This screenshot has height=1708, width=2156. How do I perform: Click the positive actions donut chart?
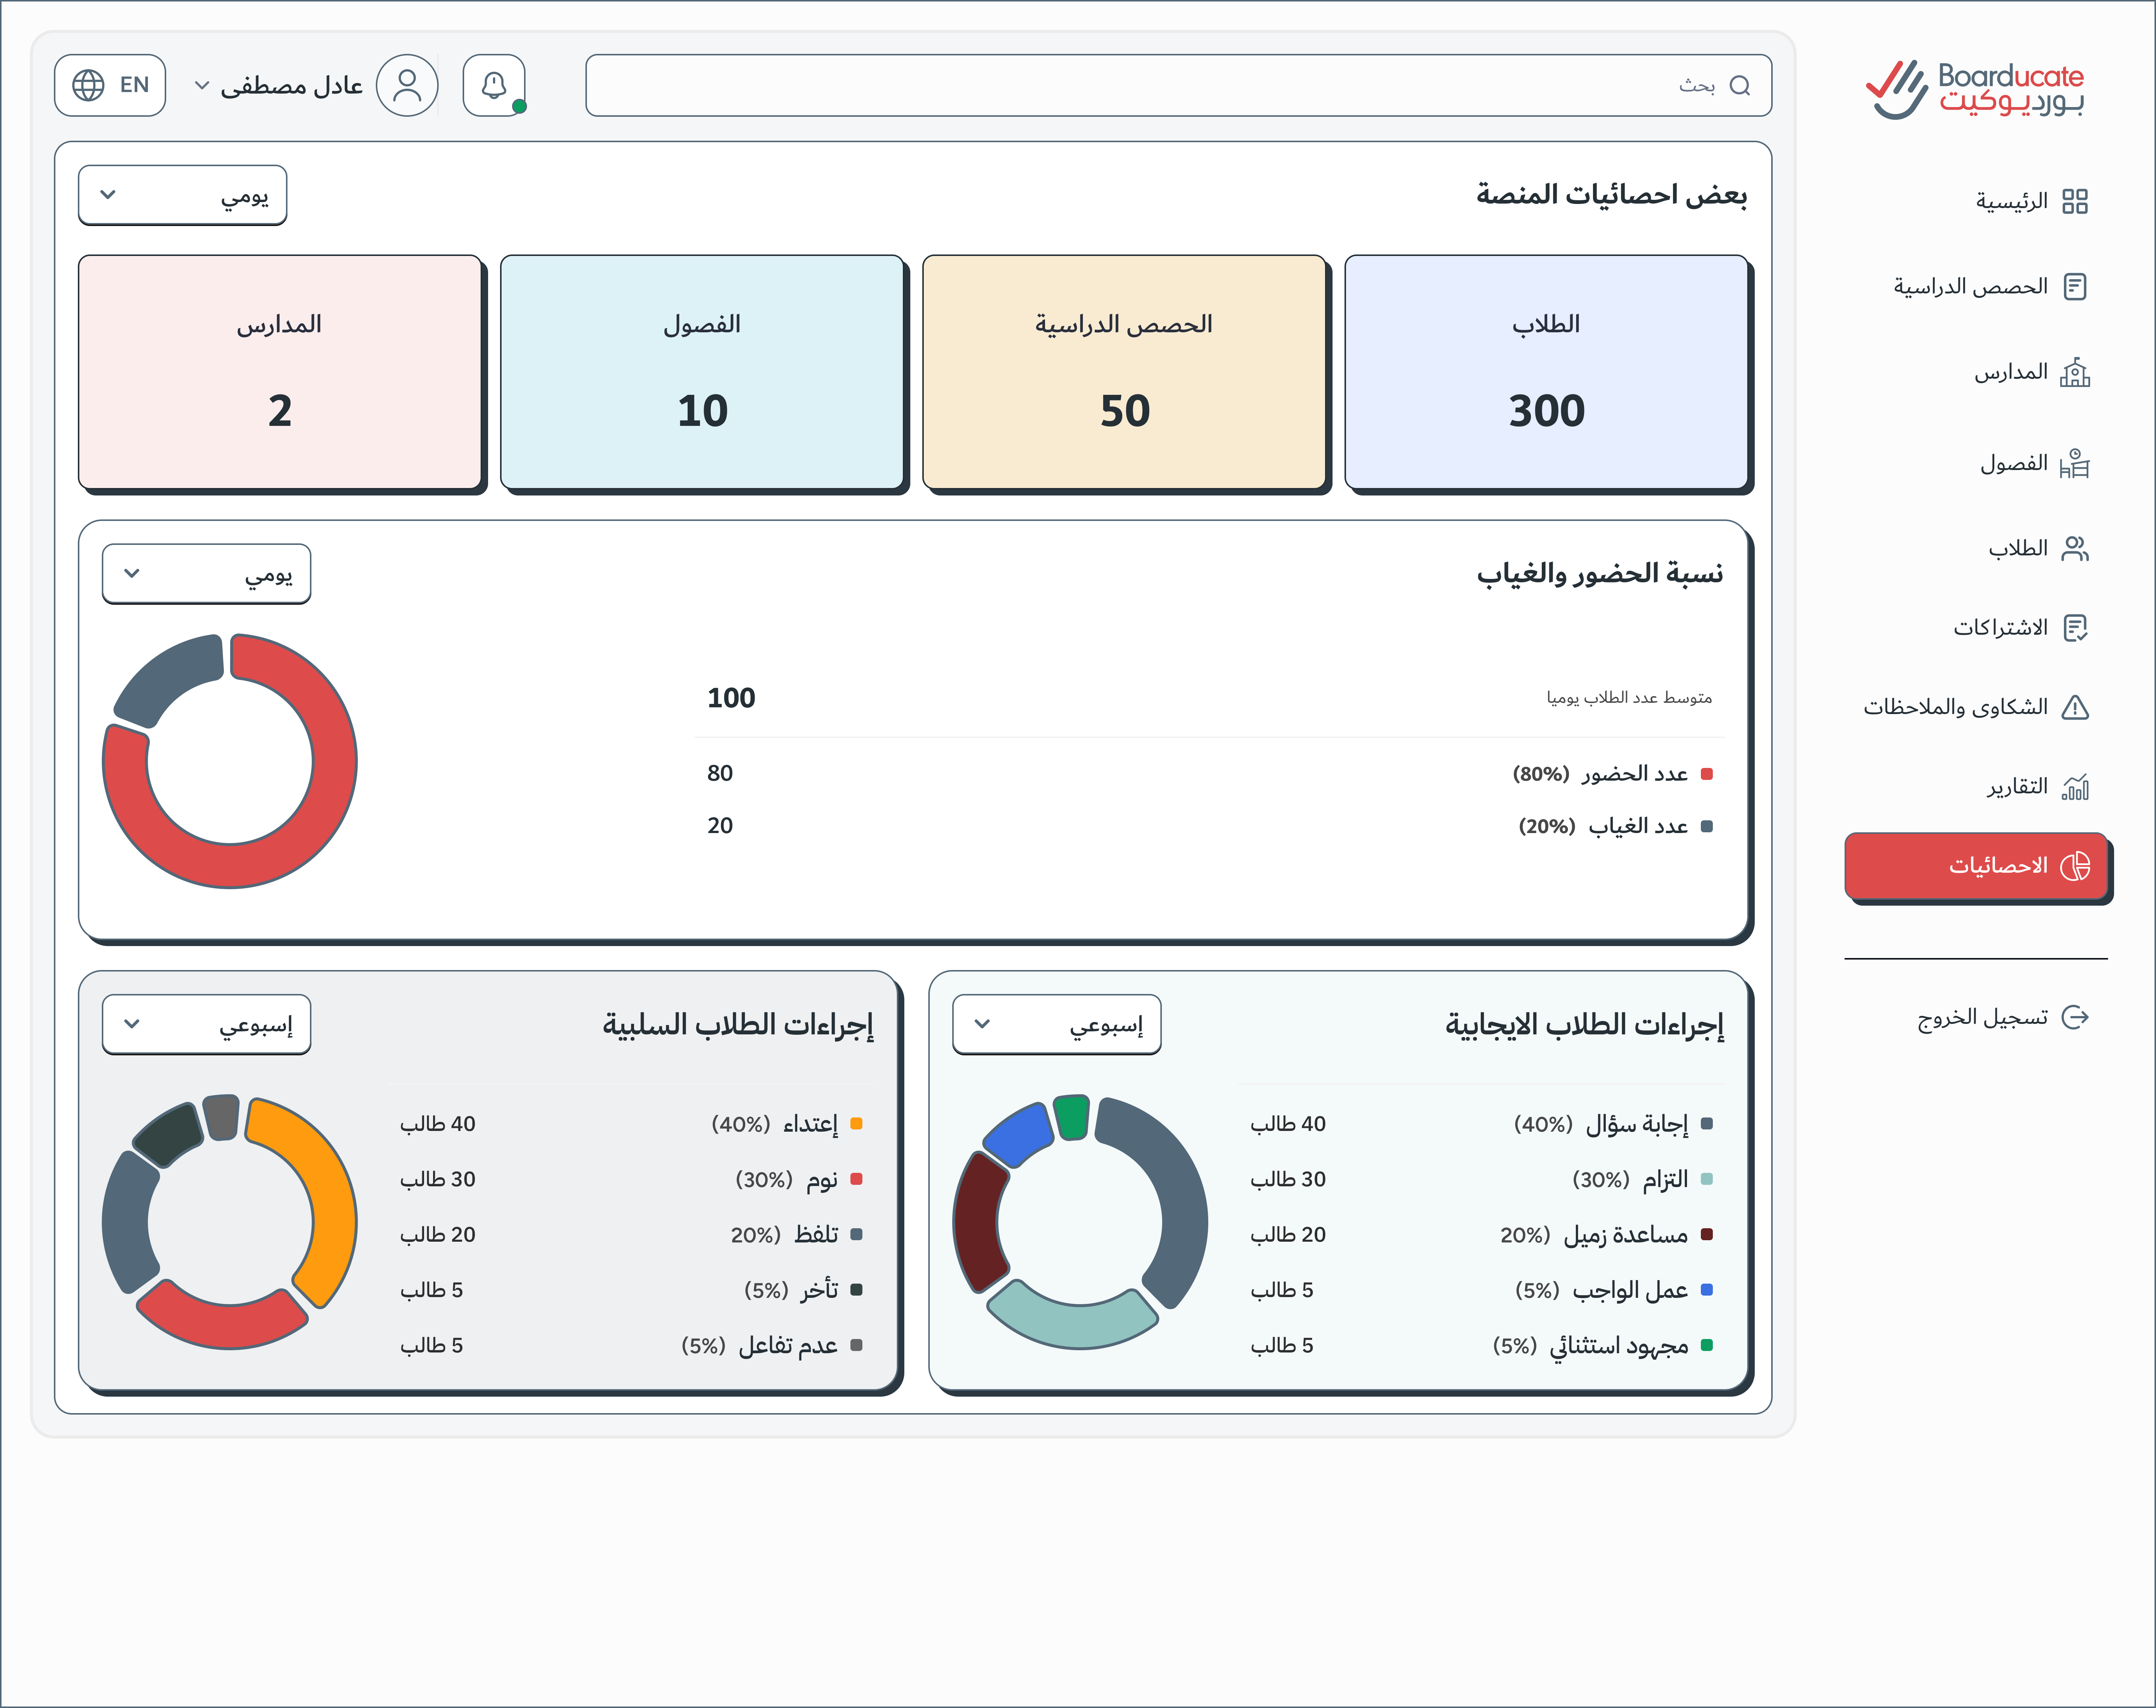click(x=1080, y=1221)
